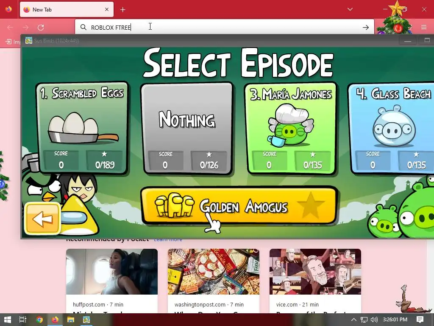The image size is (434, 326).
Task: Click the orange back arrow in game
Action: point(42,219)
